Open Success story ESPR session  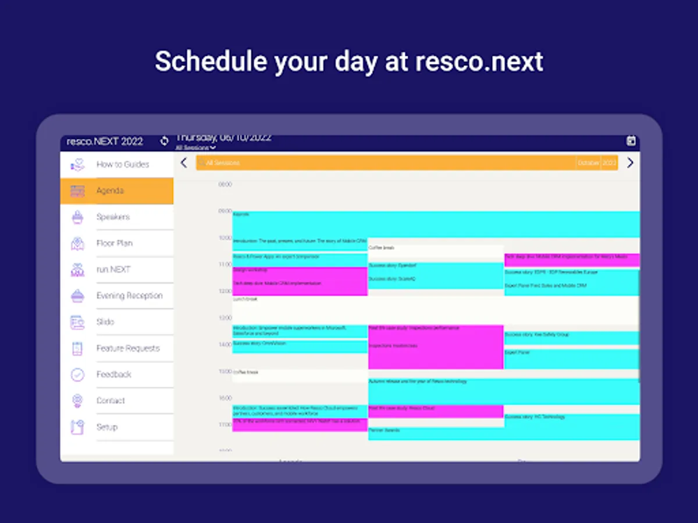[572, 274]
